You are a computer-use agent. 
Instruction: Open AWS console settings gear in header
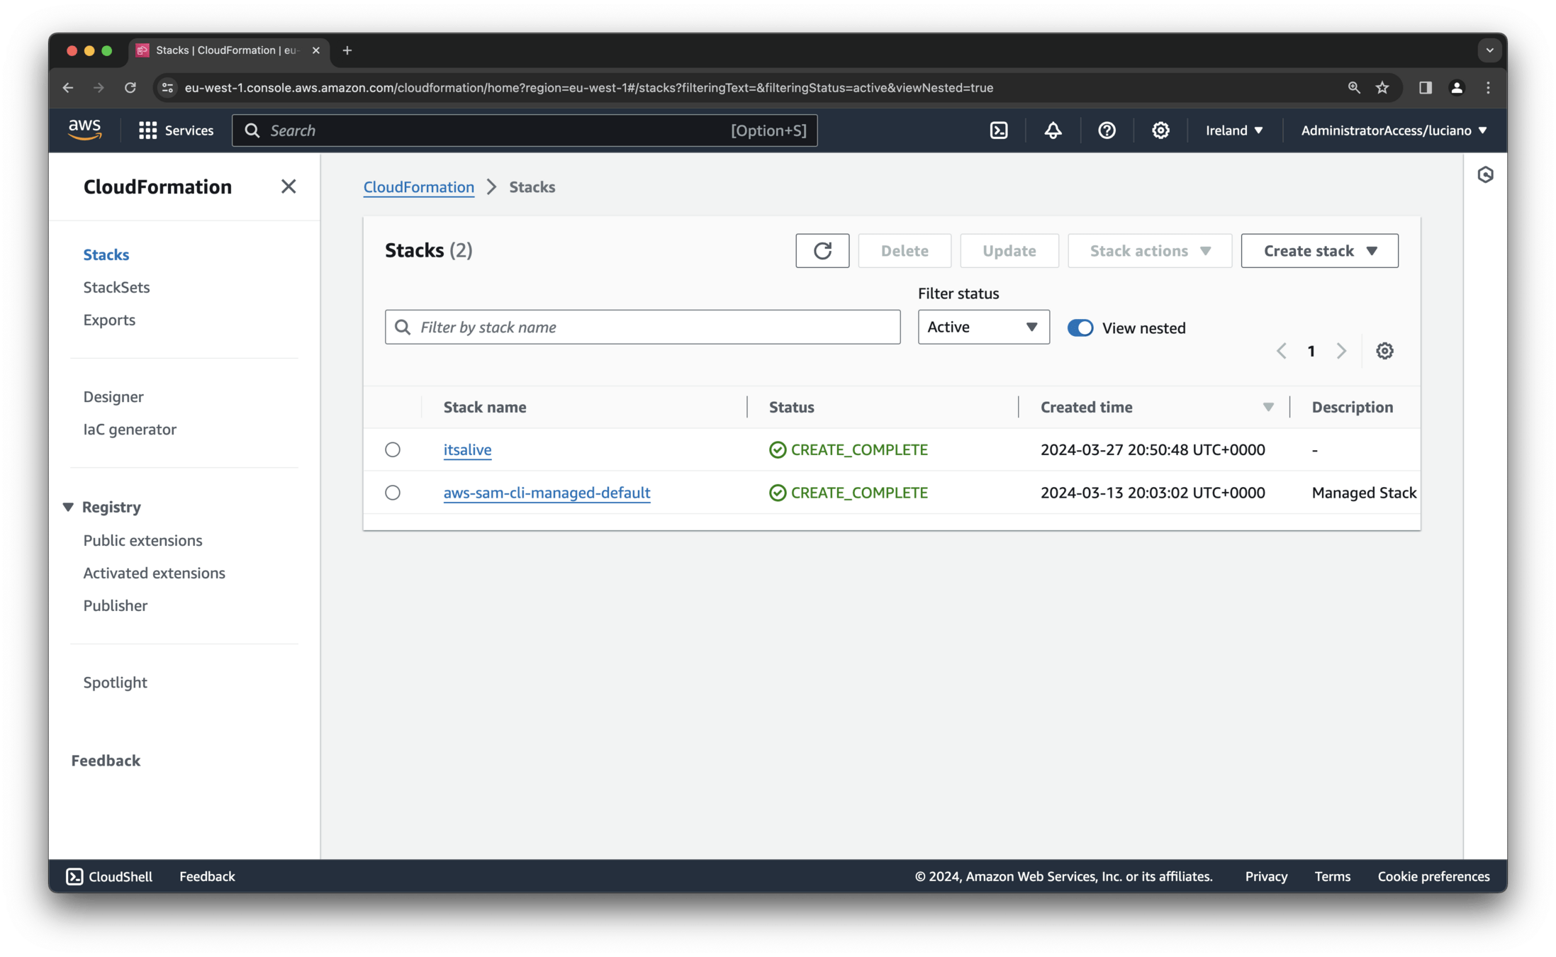[1160, 130]
